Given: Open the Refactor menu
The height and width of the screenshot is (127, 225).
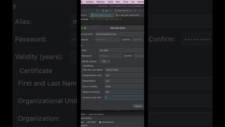Looking at the screenshot, I should click(101, 2).
